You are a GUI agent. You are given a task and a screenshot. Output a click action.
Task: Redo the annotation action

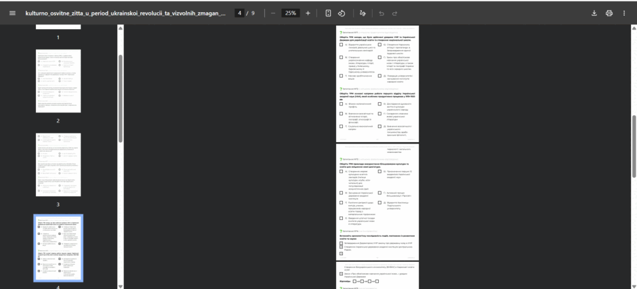pyautogui.click(x=394, y=13)
